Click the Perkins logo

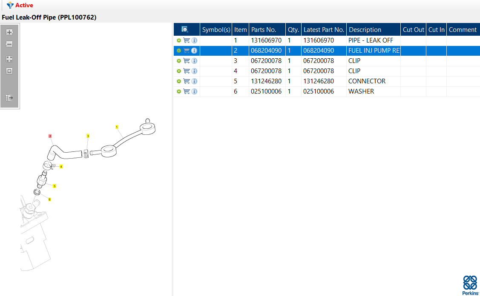click(x=470, y=285)
